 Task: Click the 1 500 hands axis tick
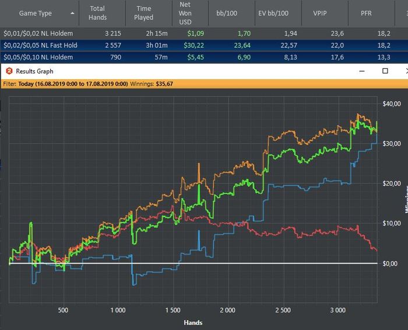(173, 310)
